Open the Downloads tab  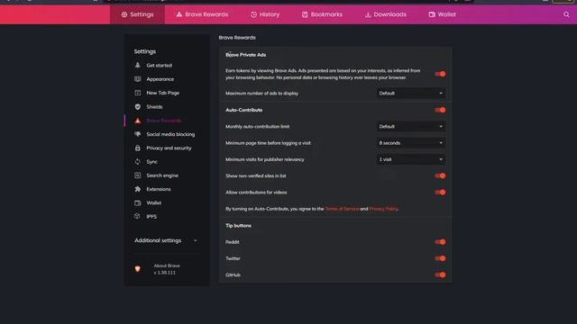(386, 14)
